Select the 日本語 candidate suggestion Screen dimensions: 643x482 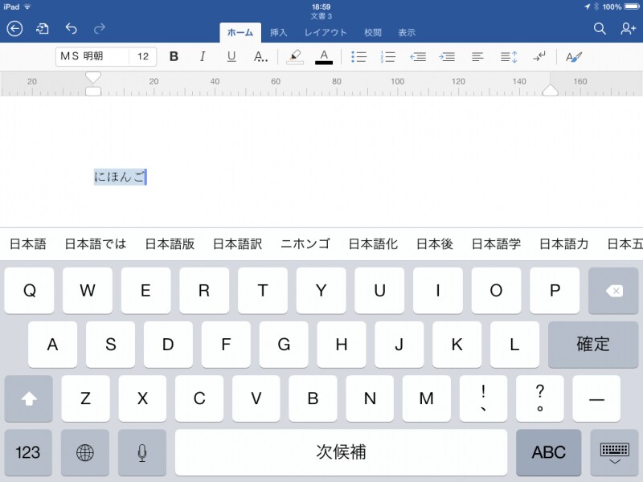(x=27, y=243)
